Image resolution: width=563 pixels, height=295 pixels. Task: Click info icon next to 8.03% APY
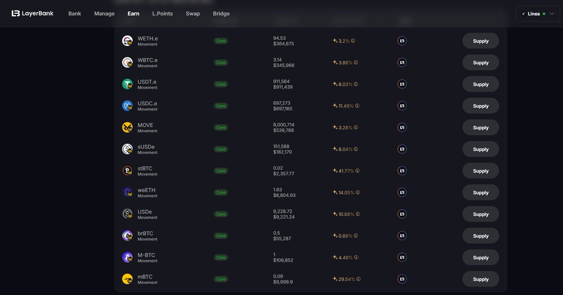pyautogui.click(x=356, y=84)
